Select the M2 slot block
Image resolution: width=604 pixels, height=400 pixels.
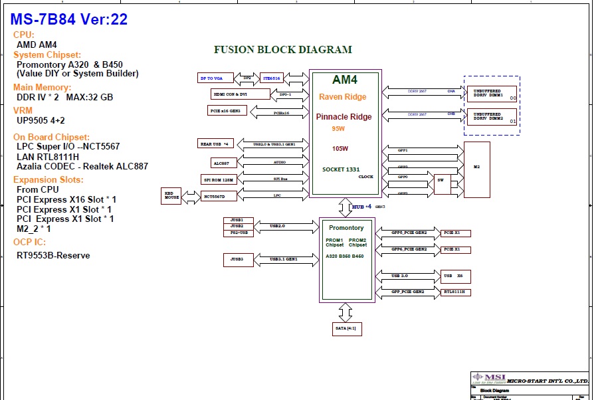[x=476, y=169]
